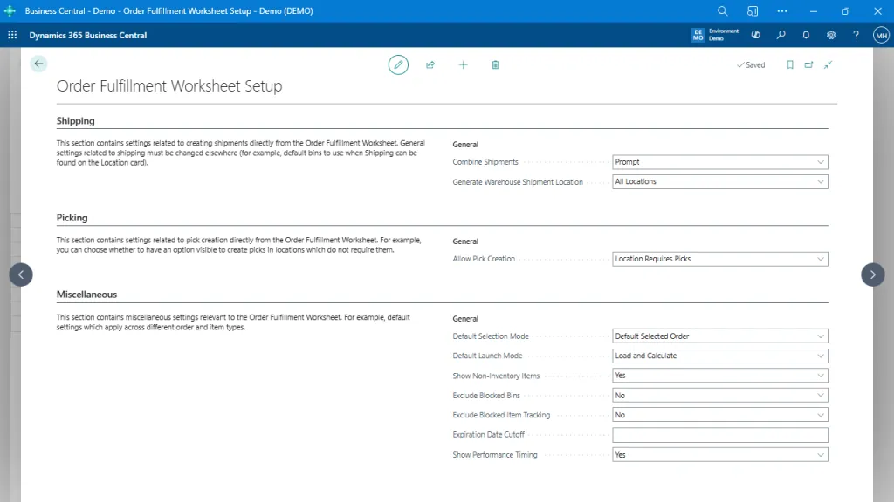Open the Share options icon
Image resolution: width=894 pixels, height=502 pixels.
tap(430, 64)
